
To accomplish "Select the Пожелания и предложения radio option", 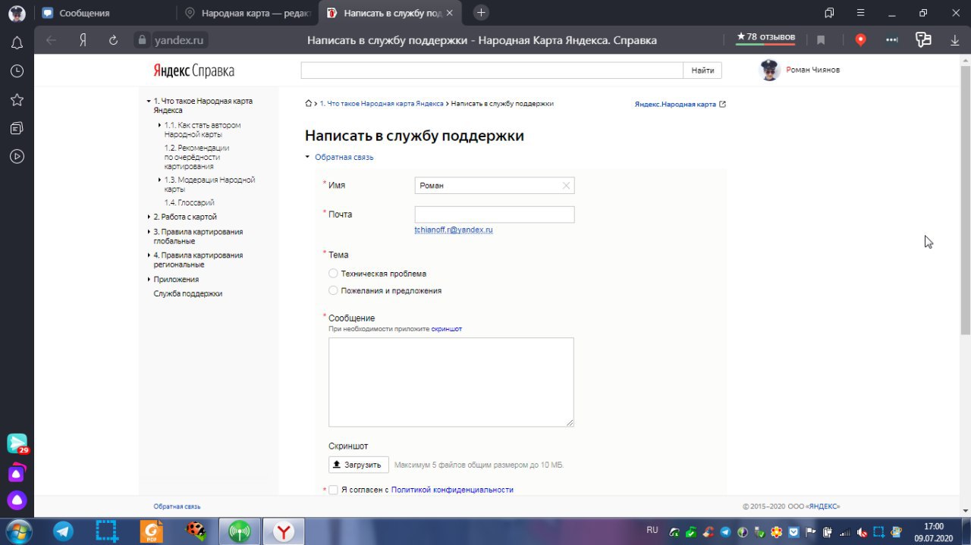I will click(x=333, y=290).
